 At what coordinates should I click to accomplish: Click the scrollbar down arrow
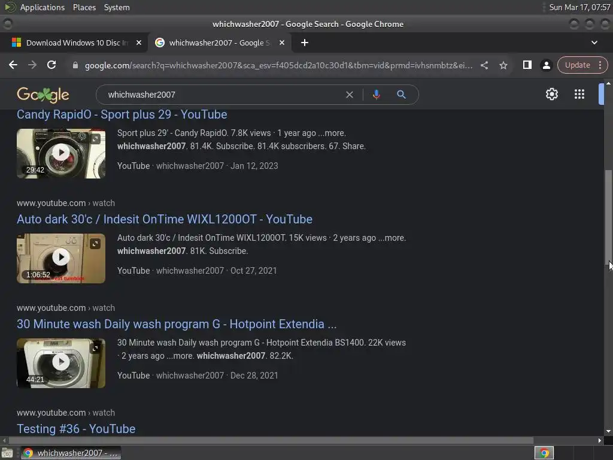click(608, 431)
